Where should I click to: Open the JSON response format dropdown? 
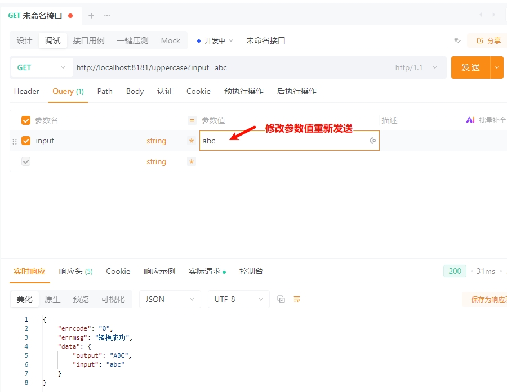point(170,299)
